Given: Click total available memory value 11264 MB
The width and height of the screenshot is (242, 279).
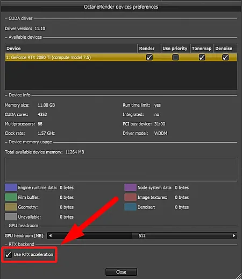Looking at the screenshot, I should (x=75, y=152).
